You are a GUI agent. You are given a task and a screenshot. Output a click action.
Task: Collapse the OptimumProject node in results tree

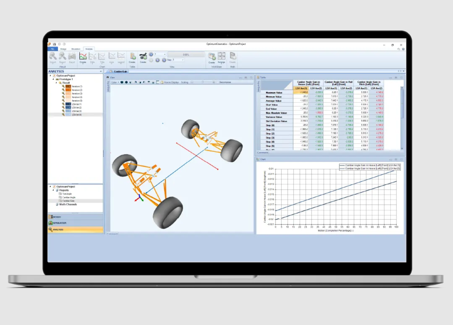point(50,76)
